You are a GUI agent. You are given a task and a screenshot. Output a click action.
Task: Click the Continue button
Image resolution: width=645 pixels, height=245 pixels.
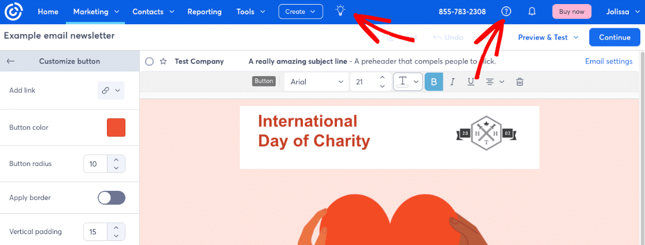point(614,37)
